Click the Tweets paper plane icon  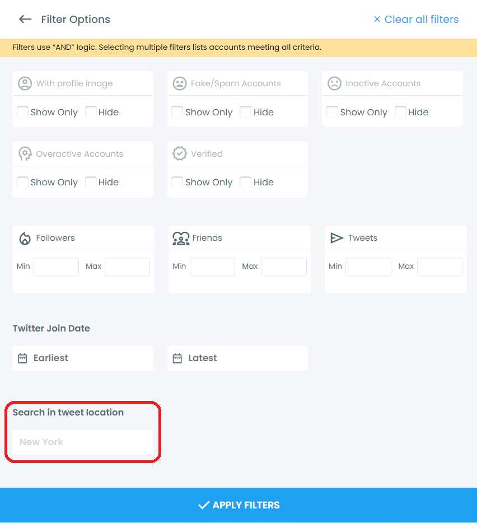(336, 237)
